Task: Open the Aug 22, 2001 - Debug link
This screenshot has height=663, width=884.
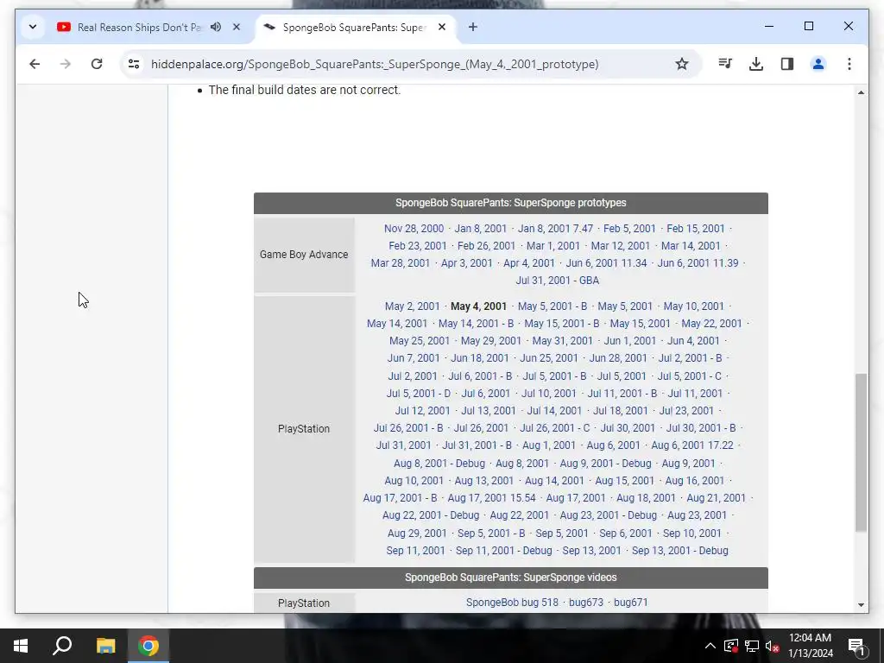Action: pyautogui.click(x=431, y=515)
